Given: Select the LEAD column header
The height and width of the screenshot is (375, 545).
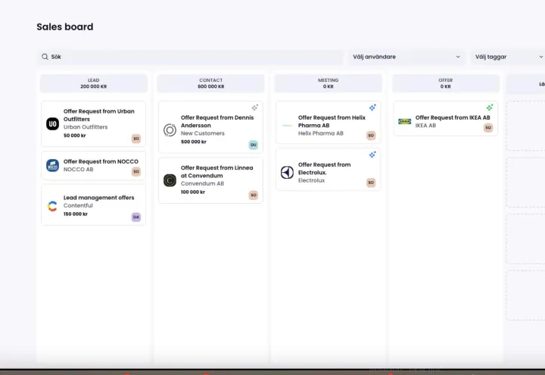Looking at the screenshot, I should coord(94,83).
